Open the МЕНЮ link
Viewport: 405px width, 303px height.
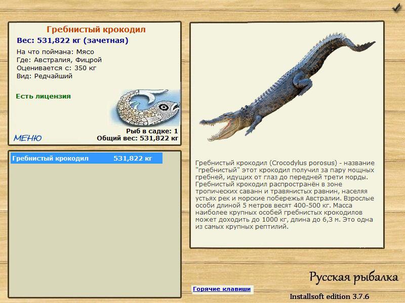point(28,138)
